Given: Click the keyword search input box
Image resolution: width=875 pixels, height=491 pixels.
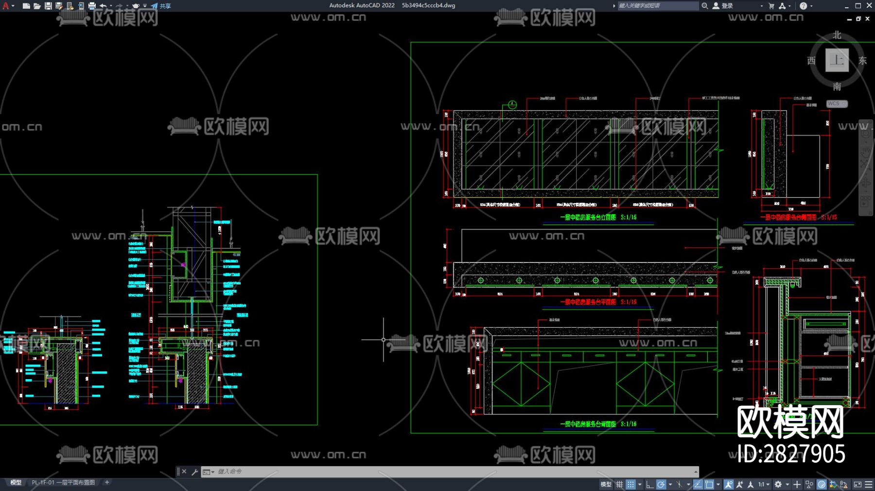Looking at the screenshot, I should 657,6.
